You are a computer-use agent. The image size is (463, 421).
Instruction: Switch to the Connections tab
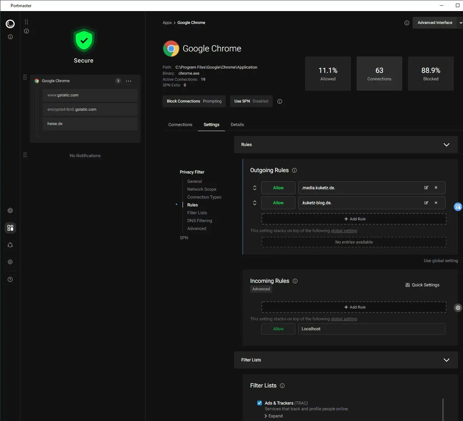pos(180,125)
